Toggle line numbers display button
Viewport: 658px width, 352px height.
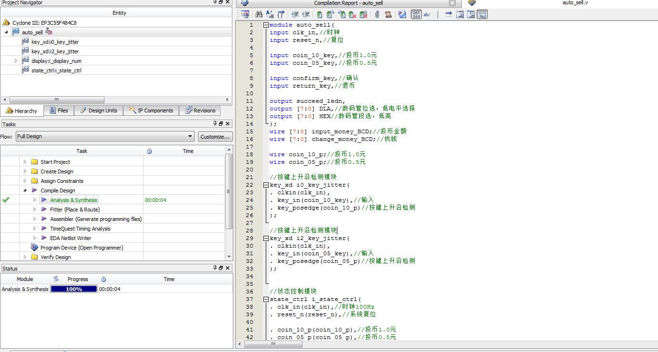pos(416,14)
